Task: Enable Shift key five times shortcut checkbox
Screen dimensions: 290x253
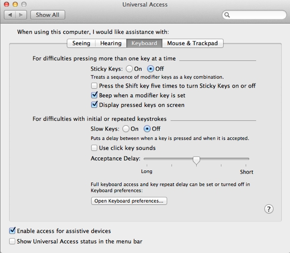Action: click(94, 86)
